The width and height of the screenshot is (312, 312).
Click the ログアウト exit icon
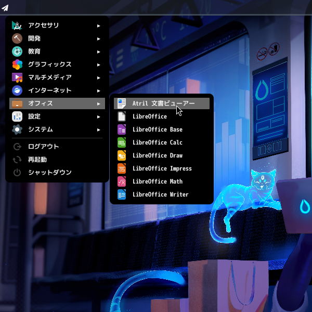[x=17, y=147]
